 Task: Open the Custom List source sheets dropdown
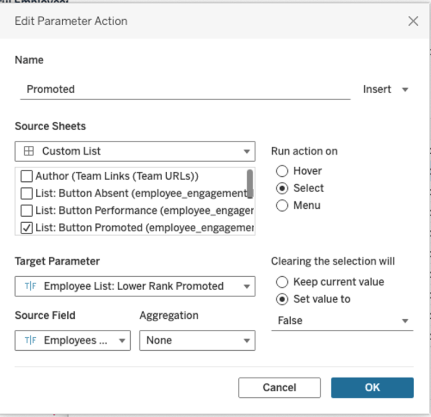click(x=135, y=151)
